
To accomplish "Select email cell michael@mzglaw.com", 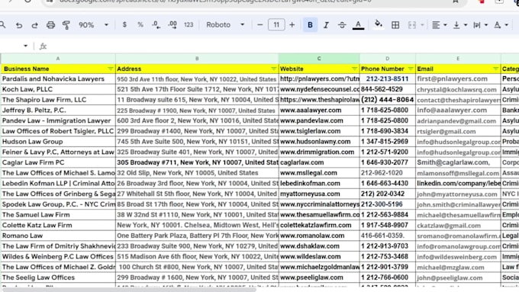I will [x=458, y=267].
